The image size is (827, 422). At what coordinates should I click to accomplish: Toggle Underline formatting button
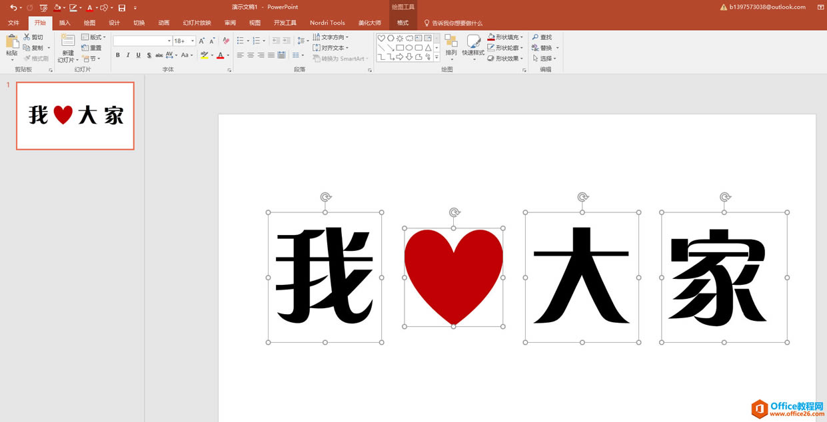138,55
